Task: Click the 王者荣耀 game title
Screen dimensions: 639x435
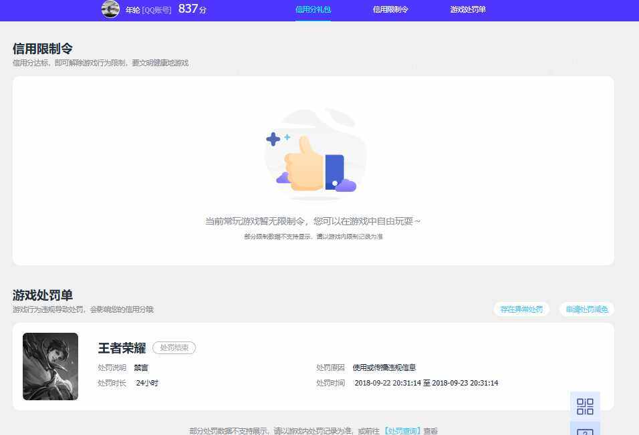Action: (x=122, y=348)
